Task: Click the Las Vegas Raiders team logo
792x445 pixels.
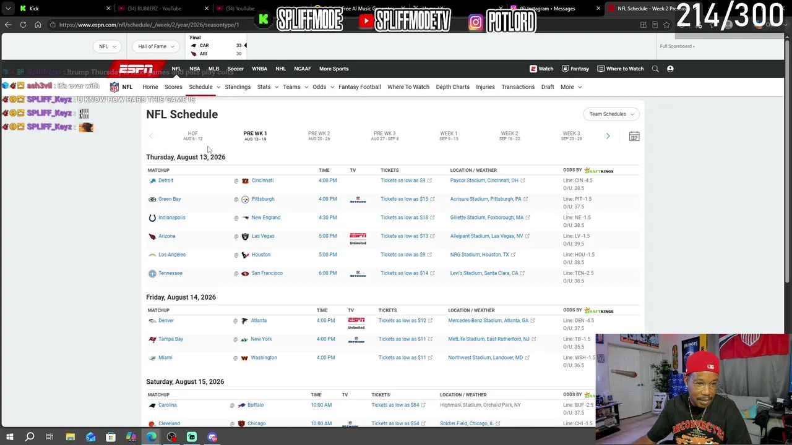Action: tap(245, 236)
